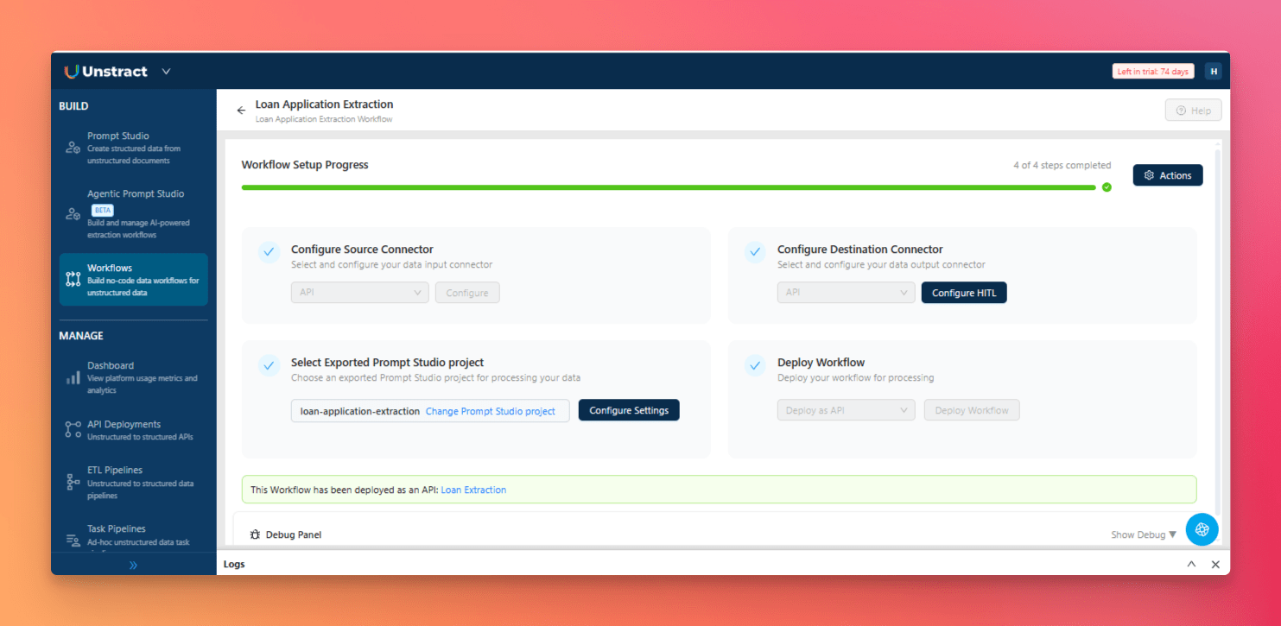The image size is (1281, 626).
Task: Click the ETL Pipelines icon
Action: pyautogui.click(x=73, y=483)
